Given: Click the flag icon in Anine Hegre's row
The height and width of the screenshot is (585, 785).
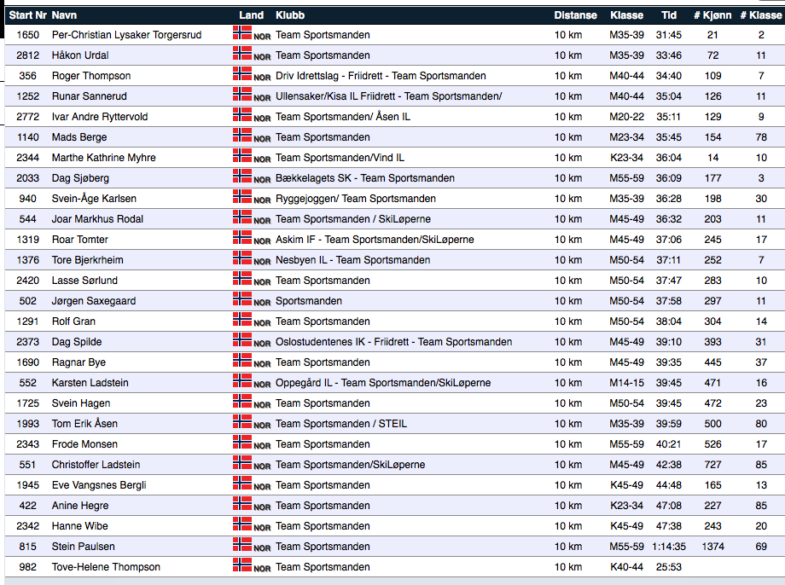Looking at the screenshot, I should (x=242, y=505).
